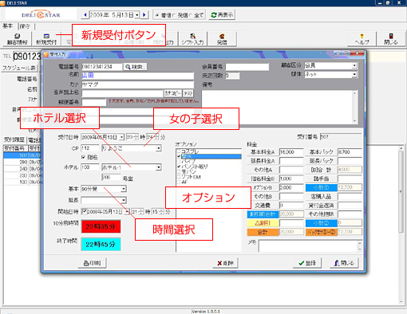
Task: Select the 受付履歴 tab
Action: point(14,139)
